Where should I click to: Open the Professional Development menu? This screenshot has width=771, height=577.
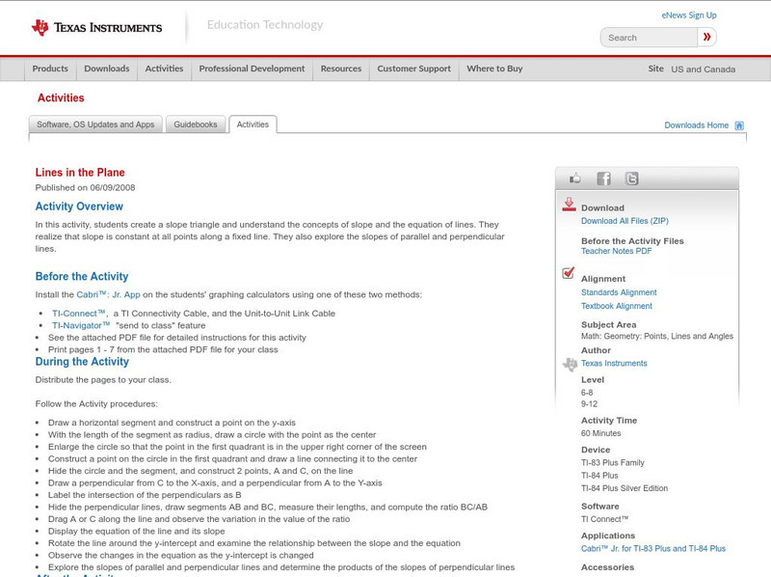pyautogui.click(x=252, y=69)
